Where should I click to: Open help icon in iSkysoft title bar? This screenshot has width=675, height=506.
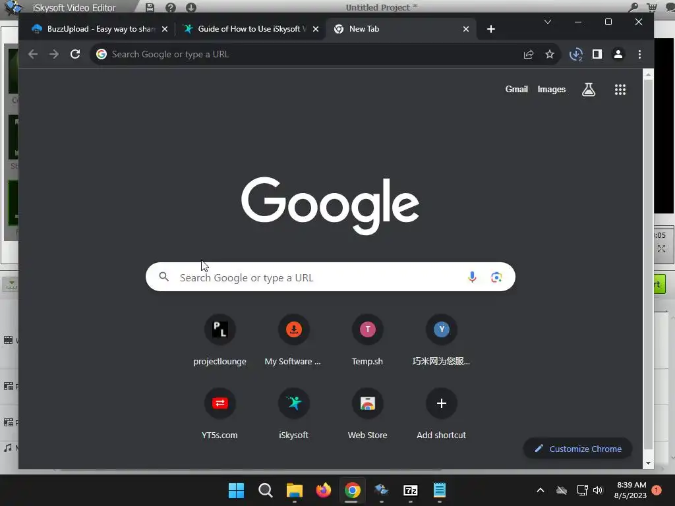171,7
